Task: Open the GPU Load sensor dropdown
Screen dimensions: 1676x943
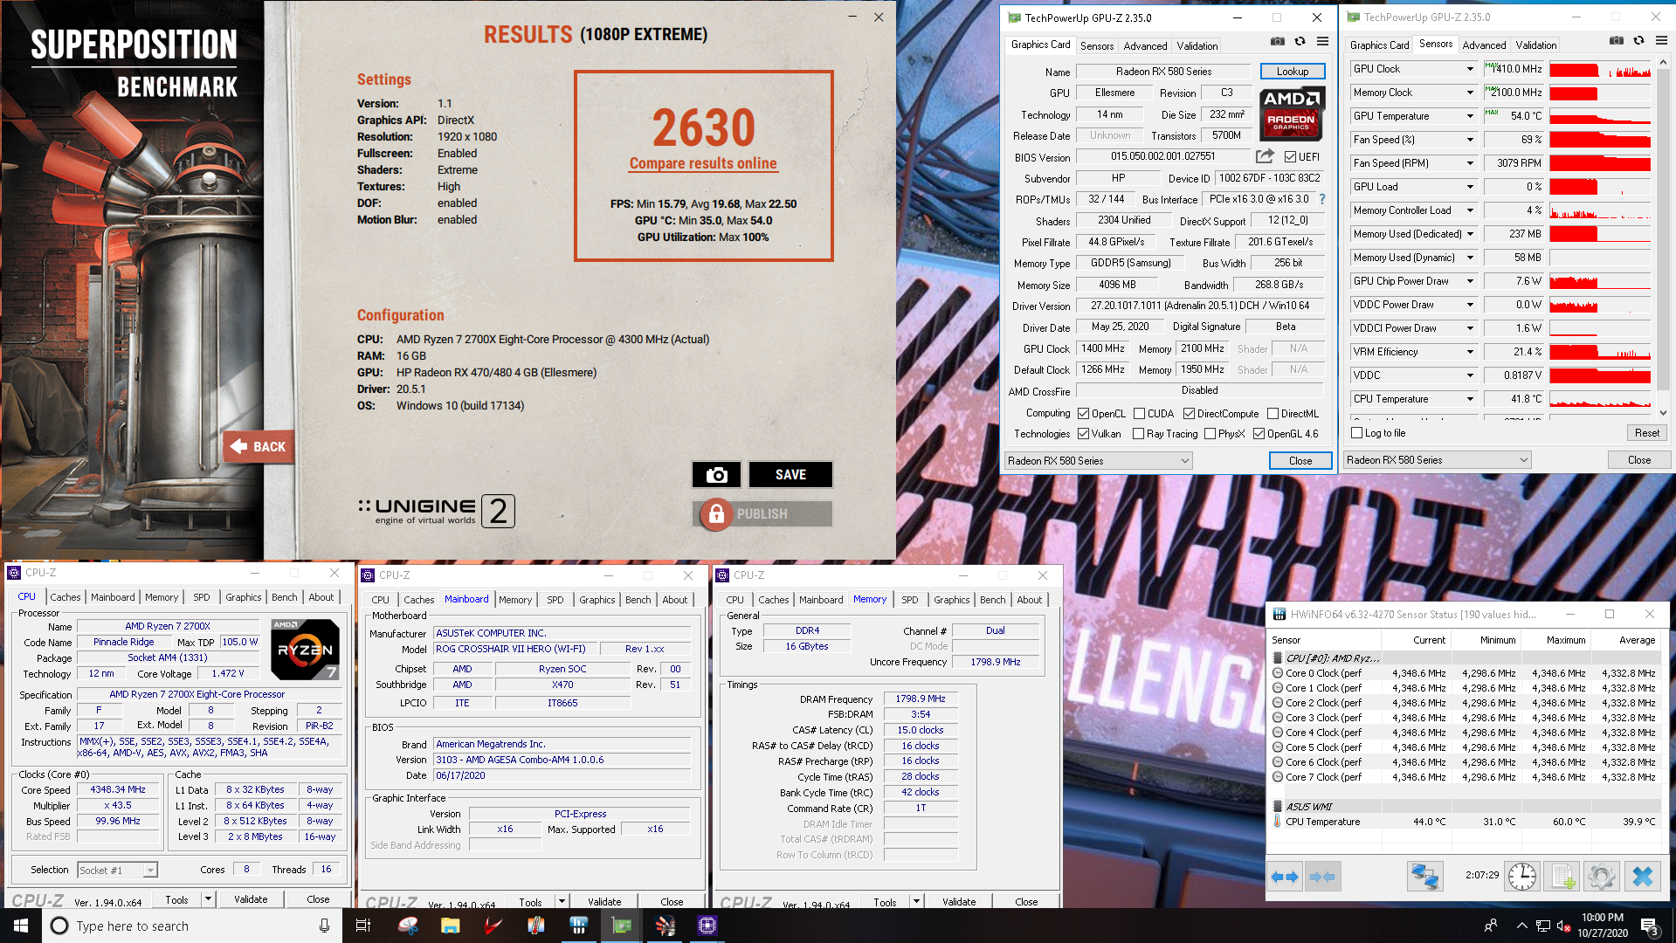Action: point(1470,187)
